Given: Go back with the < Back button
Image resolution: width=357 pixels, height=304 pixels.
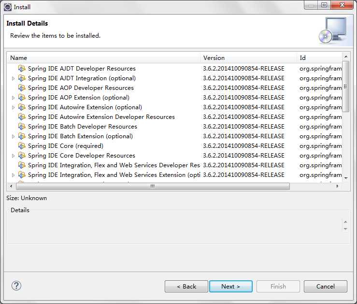Looking at the screenshot, I should pos(186,286).
